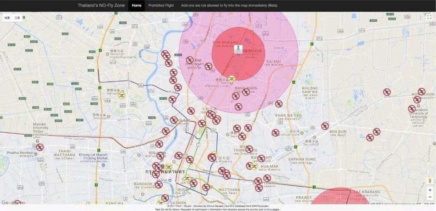Click the no-drone marker just above Khan Na Yao

pyautogui.click(x=279, y=104)
